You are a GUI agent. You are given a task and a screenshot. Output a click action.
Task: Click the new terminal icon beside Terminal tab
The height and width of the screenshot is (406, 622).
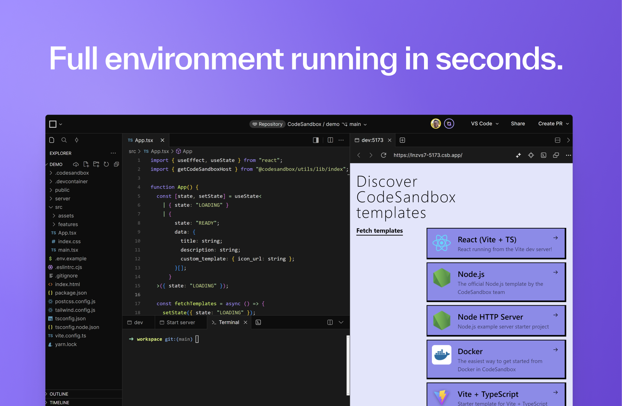[258, 322]
